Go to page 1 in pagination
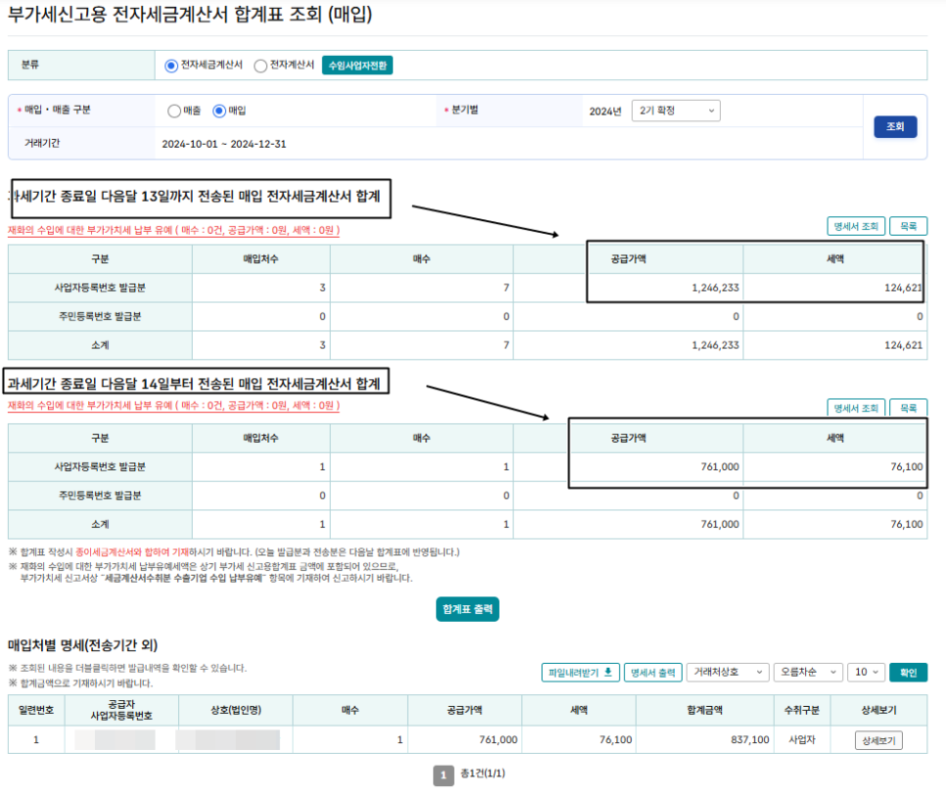Viewport: 946px width, 795px height. point(444,775)
